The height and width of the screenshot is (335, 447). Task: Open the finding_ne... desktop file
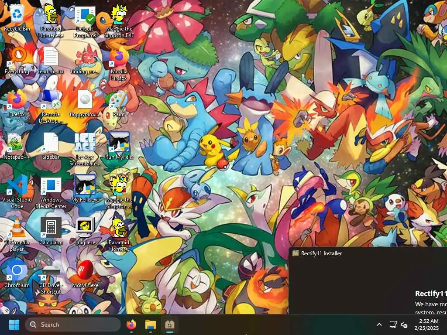[x=85, y=60]
